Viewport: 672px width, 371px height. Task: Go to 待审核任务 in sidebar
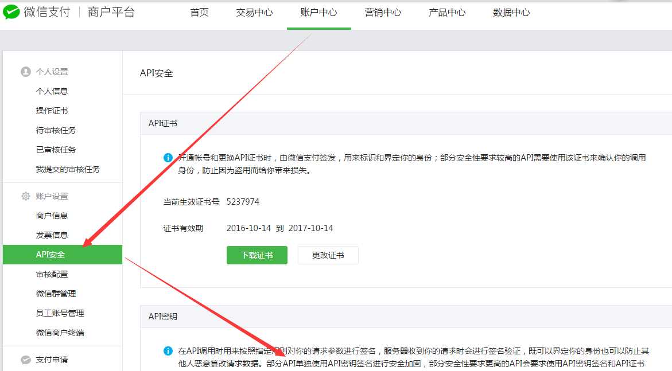56,130
